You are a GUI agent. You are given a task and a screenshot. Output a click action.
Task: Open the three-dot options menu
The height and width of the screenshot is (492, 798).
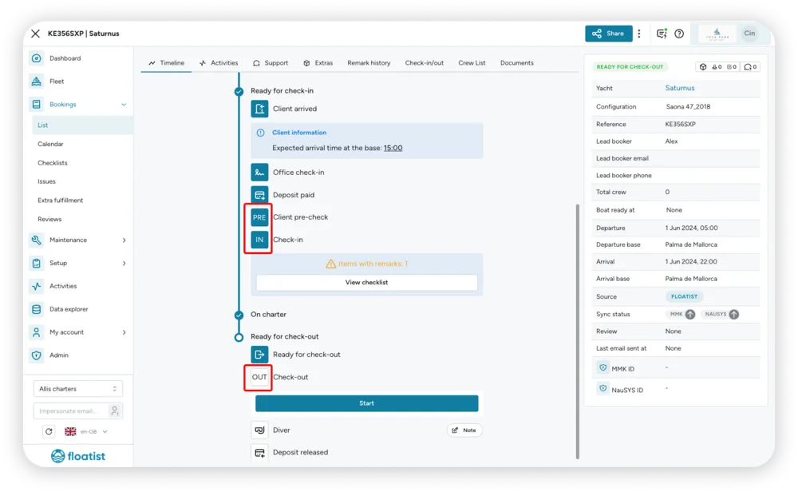(x=639, y=34)
